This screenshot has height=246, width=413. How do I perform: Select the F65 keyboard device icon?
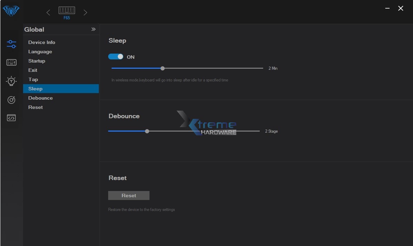click(66, 11)
